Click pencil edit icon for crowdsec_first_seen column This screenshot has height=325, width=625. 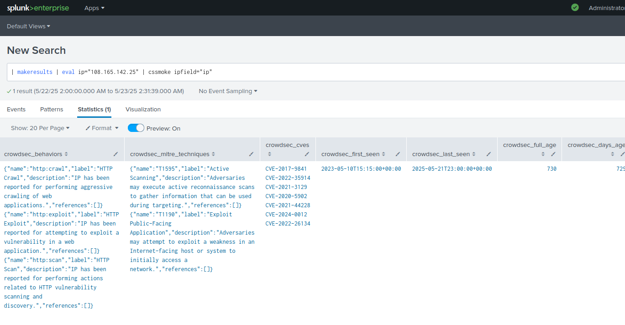pos(398,154)
